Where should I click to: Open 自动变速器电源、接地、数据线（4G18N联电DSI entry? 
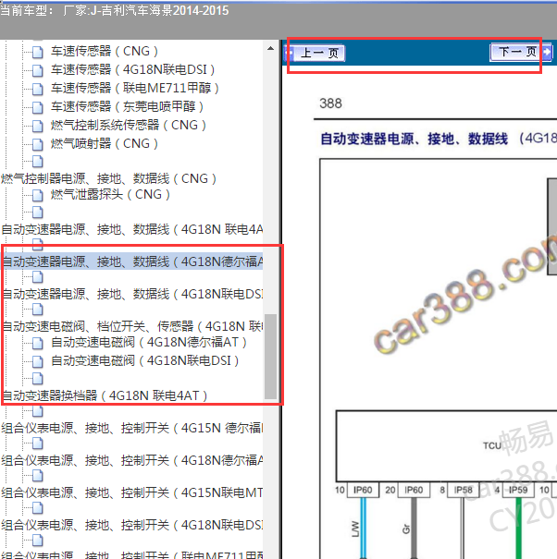[132, 294]
